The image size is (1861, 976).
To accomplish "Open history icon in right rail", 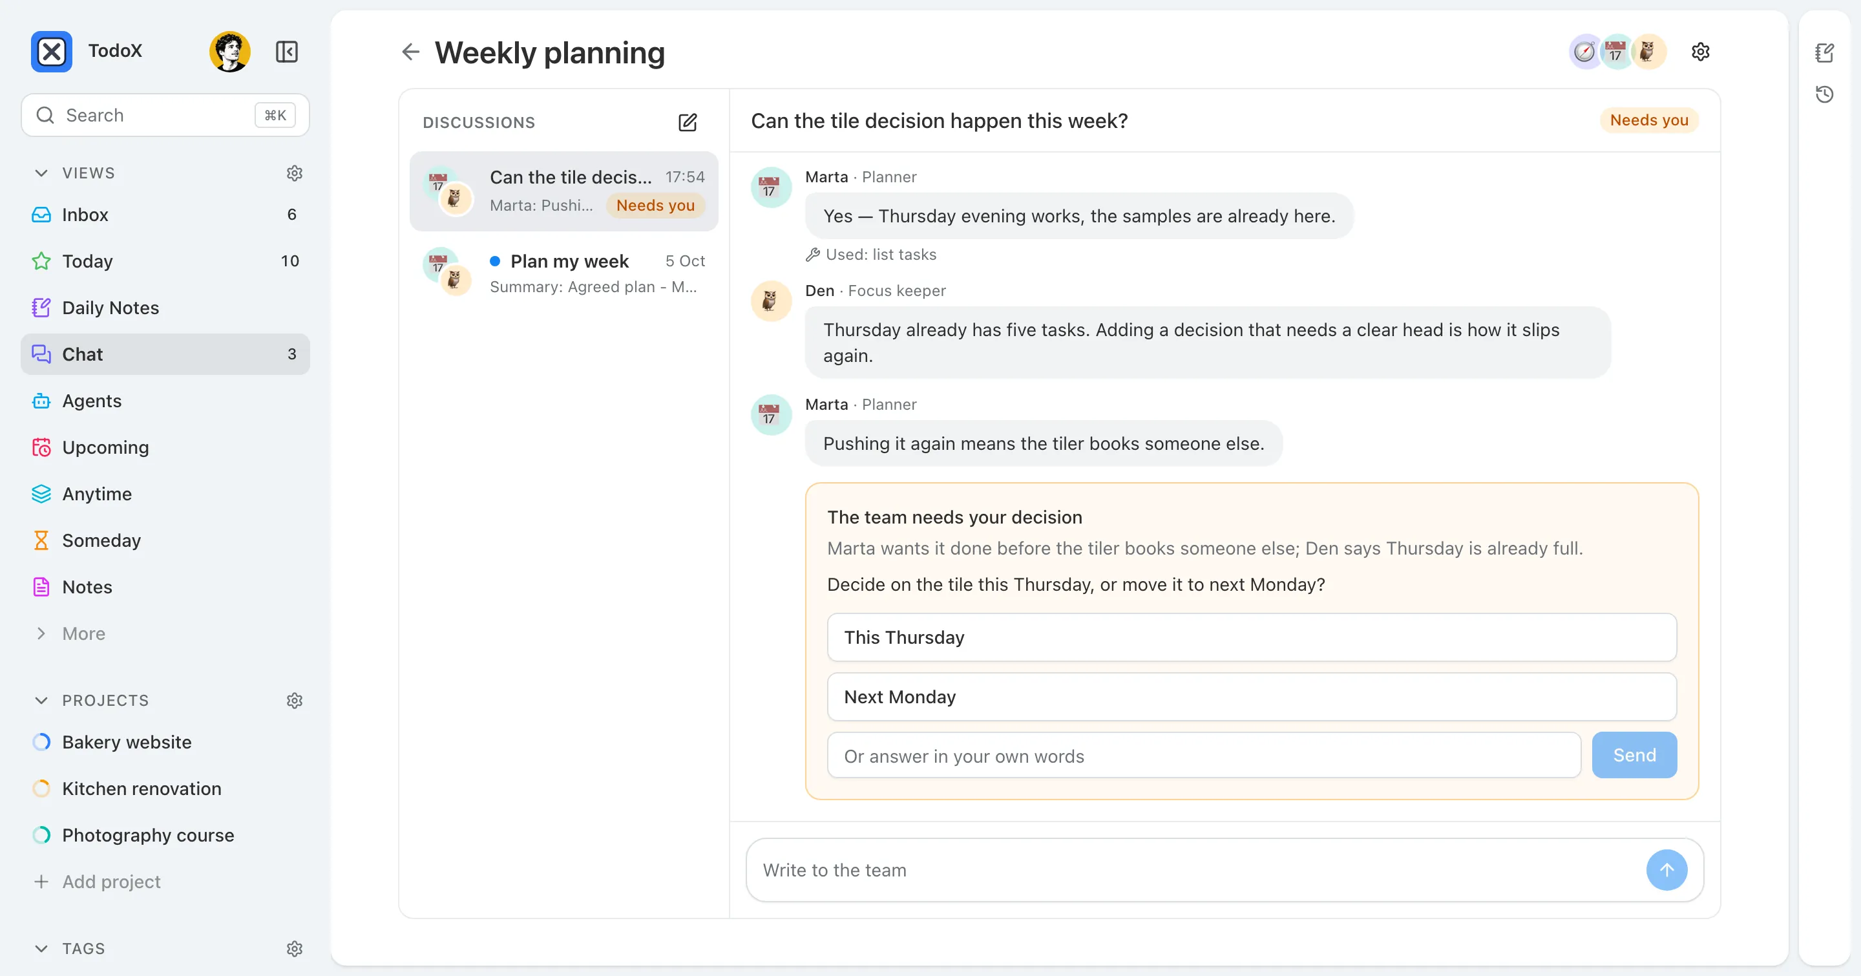I will point(1824,94).
